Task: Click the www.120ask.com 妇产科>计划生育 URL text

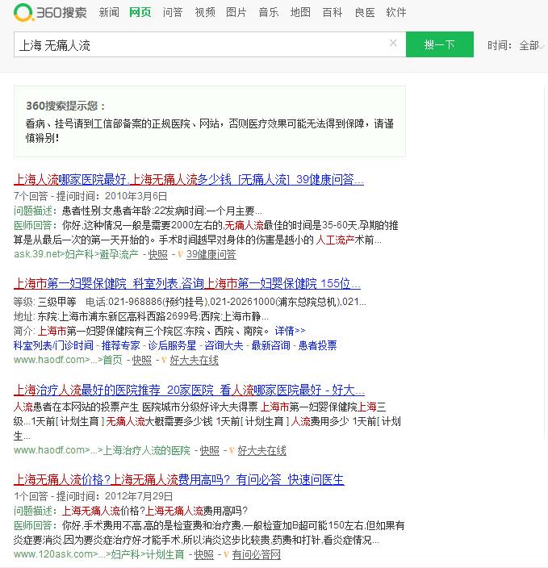Action: pyautogui.click(x=99, y=554)
